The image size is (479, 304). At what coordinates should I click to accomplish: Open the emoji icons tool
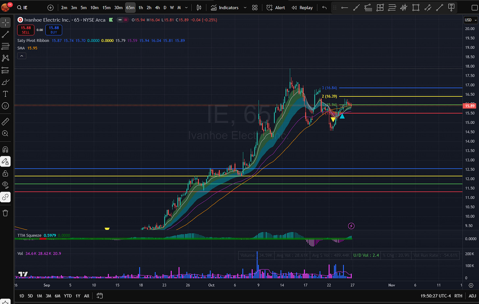click(x=5, y=106)
